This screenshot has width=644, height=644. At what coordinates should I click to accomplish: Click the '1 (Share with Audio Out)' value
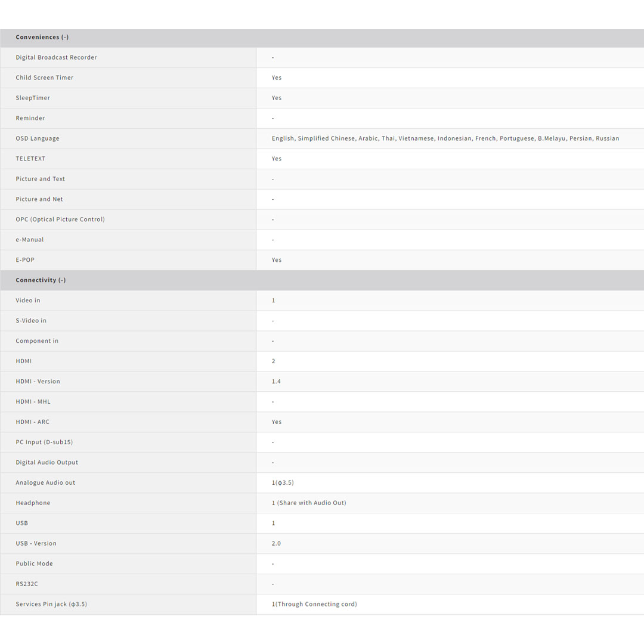pos(309,503)
